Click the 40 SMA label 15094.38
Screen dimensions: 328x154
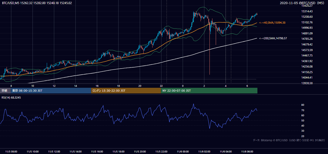tap(272, 23)
